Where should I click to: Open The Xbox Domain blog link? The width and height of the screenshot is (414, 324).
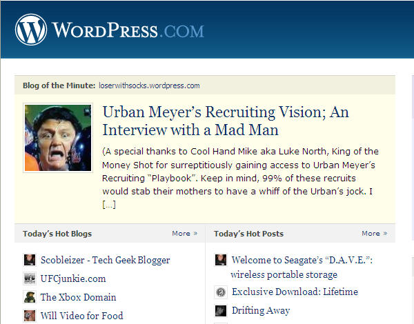[78, 297]
